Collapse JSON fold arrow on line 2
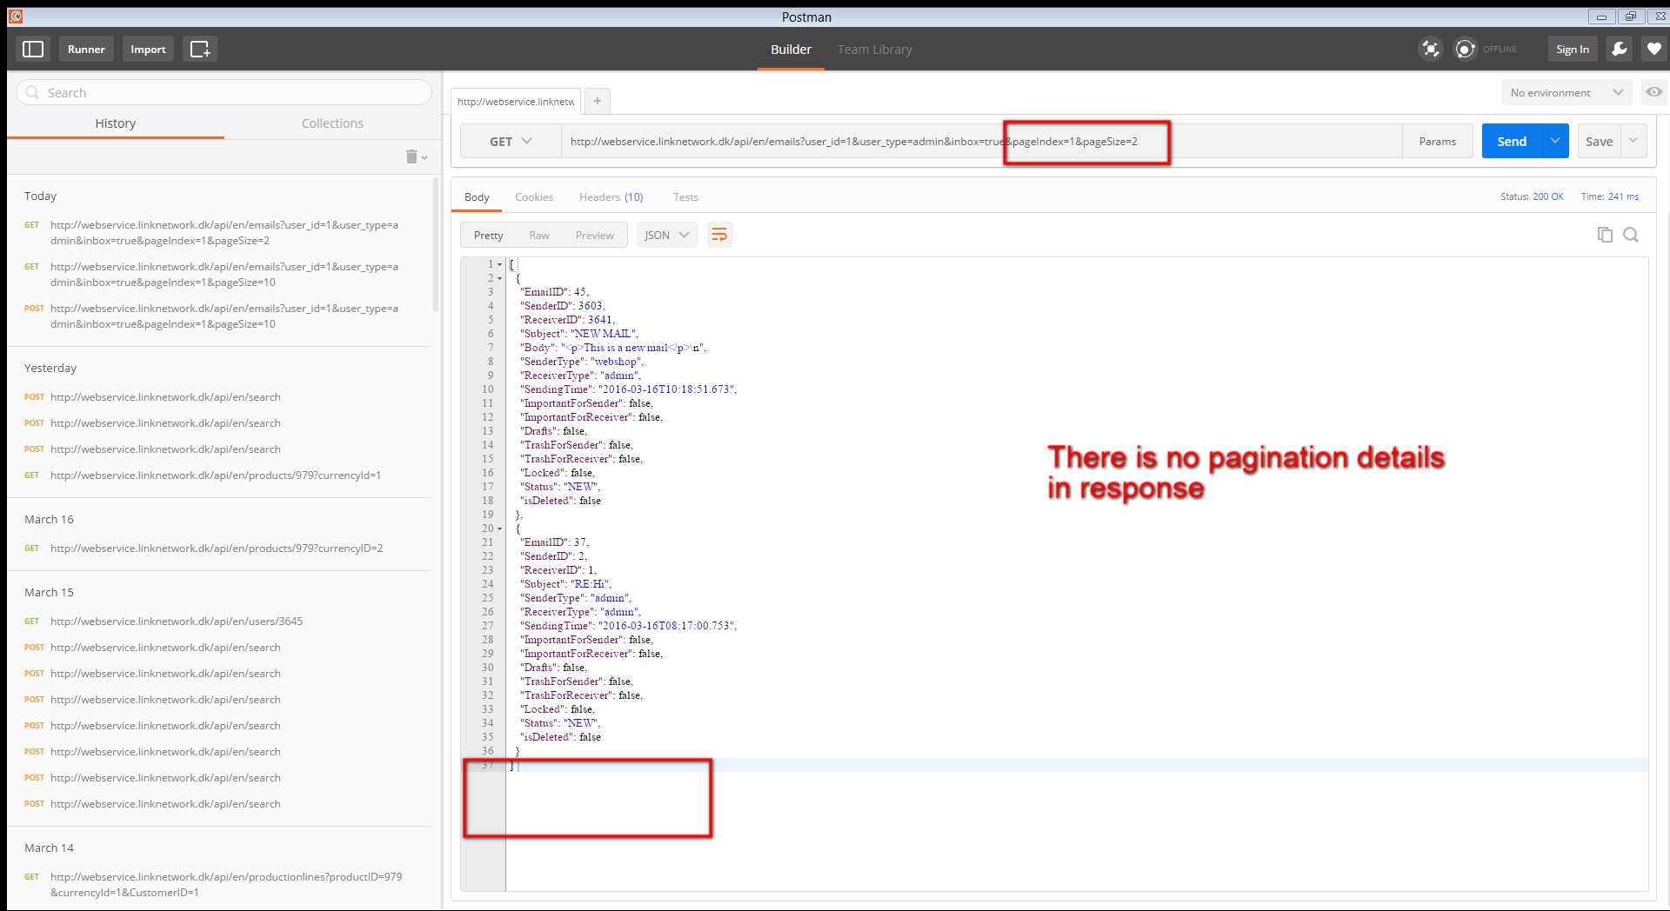This screenshot has width=1670, height=911. coord(500,278)
